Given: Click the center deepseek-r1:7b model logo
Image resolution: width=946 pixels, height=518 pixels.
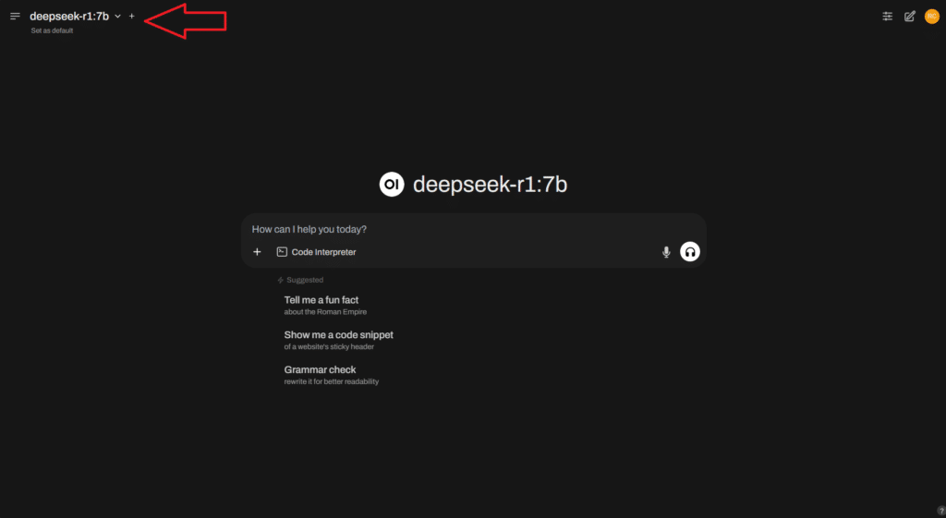Looking at the screenshot, I should [392, 185].
